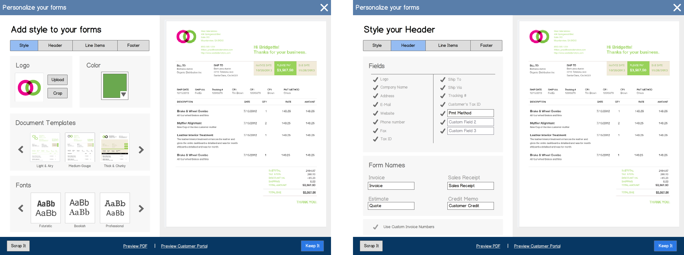The image size is (684, 255).
Task: Click Scrap It in left dialog
Action: [x=18, y=246]
